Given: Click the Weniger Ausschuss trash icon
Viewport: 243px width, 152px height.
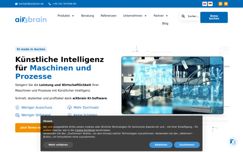Looking at the screenshot, I should point(17,107).
